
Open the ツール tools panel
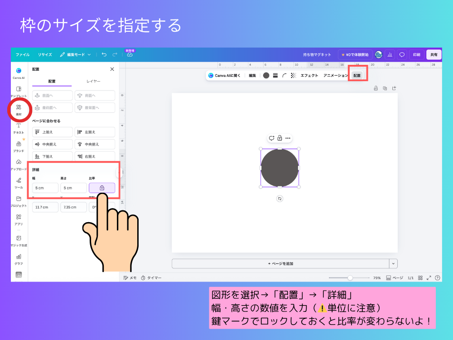(x=19, y=183)
